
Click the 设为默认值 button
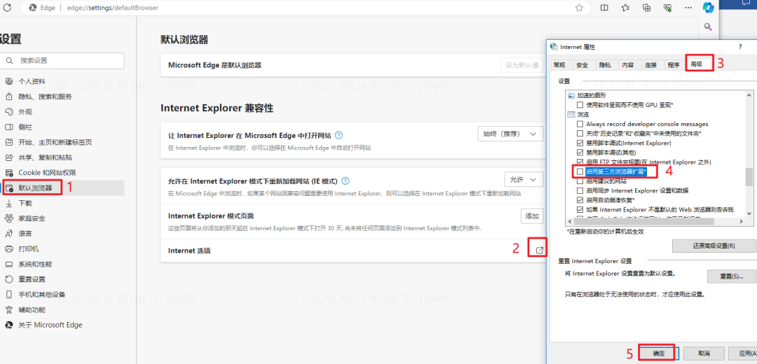coord(522,65)
